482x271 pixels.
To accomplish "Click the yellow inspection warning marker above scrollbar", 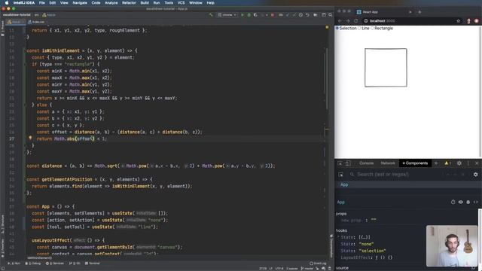I will [327, 27].
